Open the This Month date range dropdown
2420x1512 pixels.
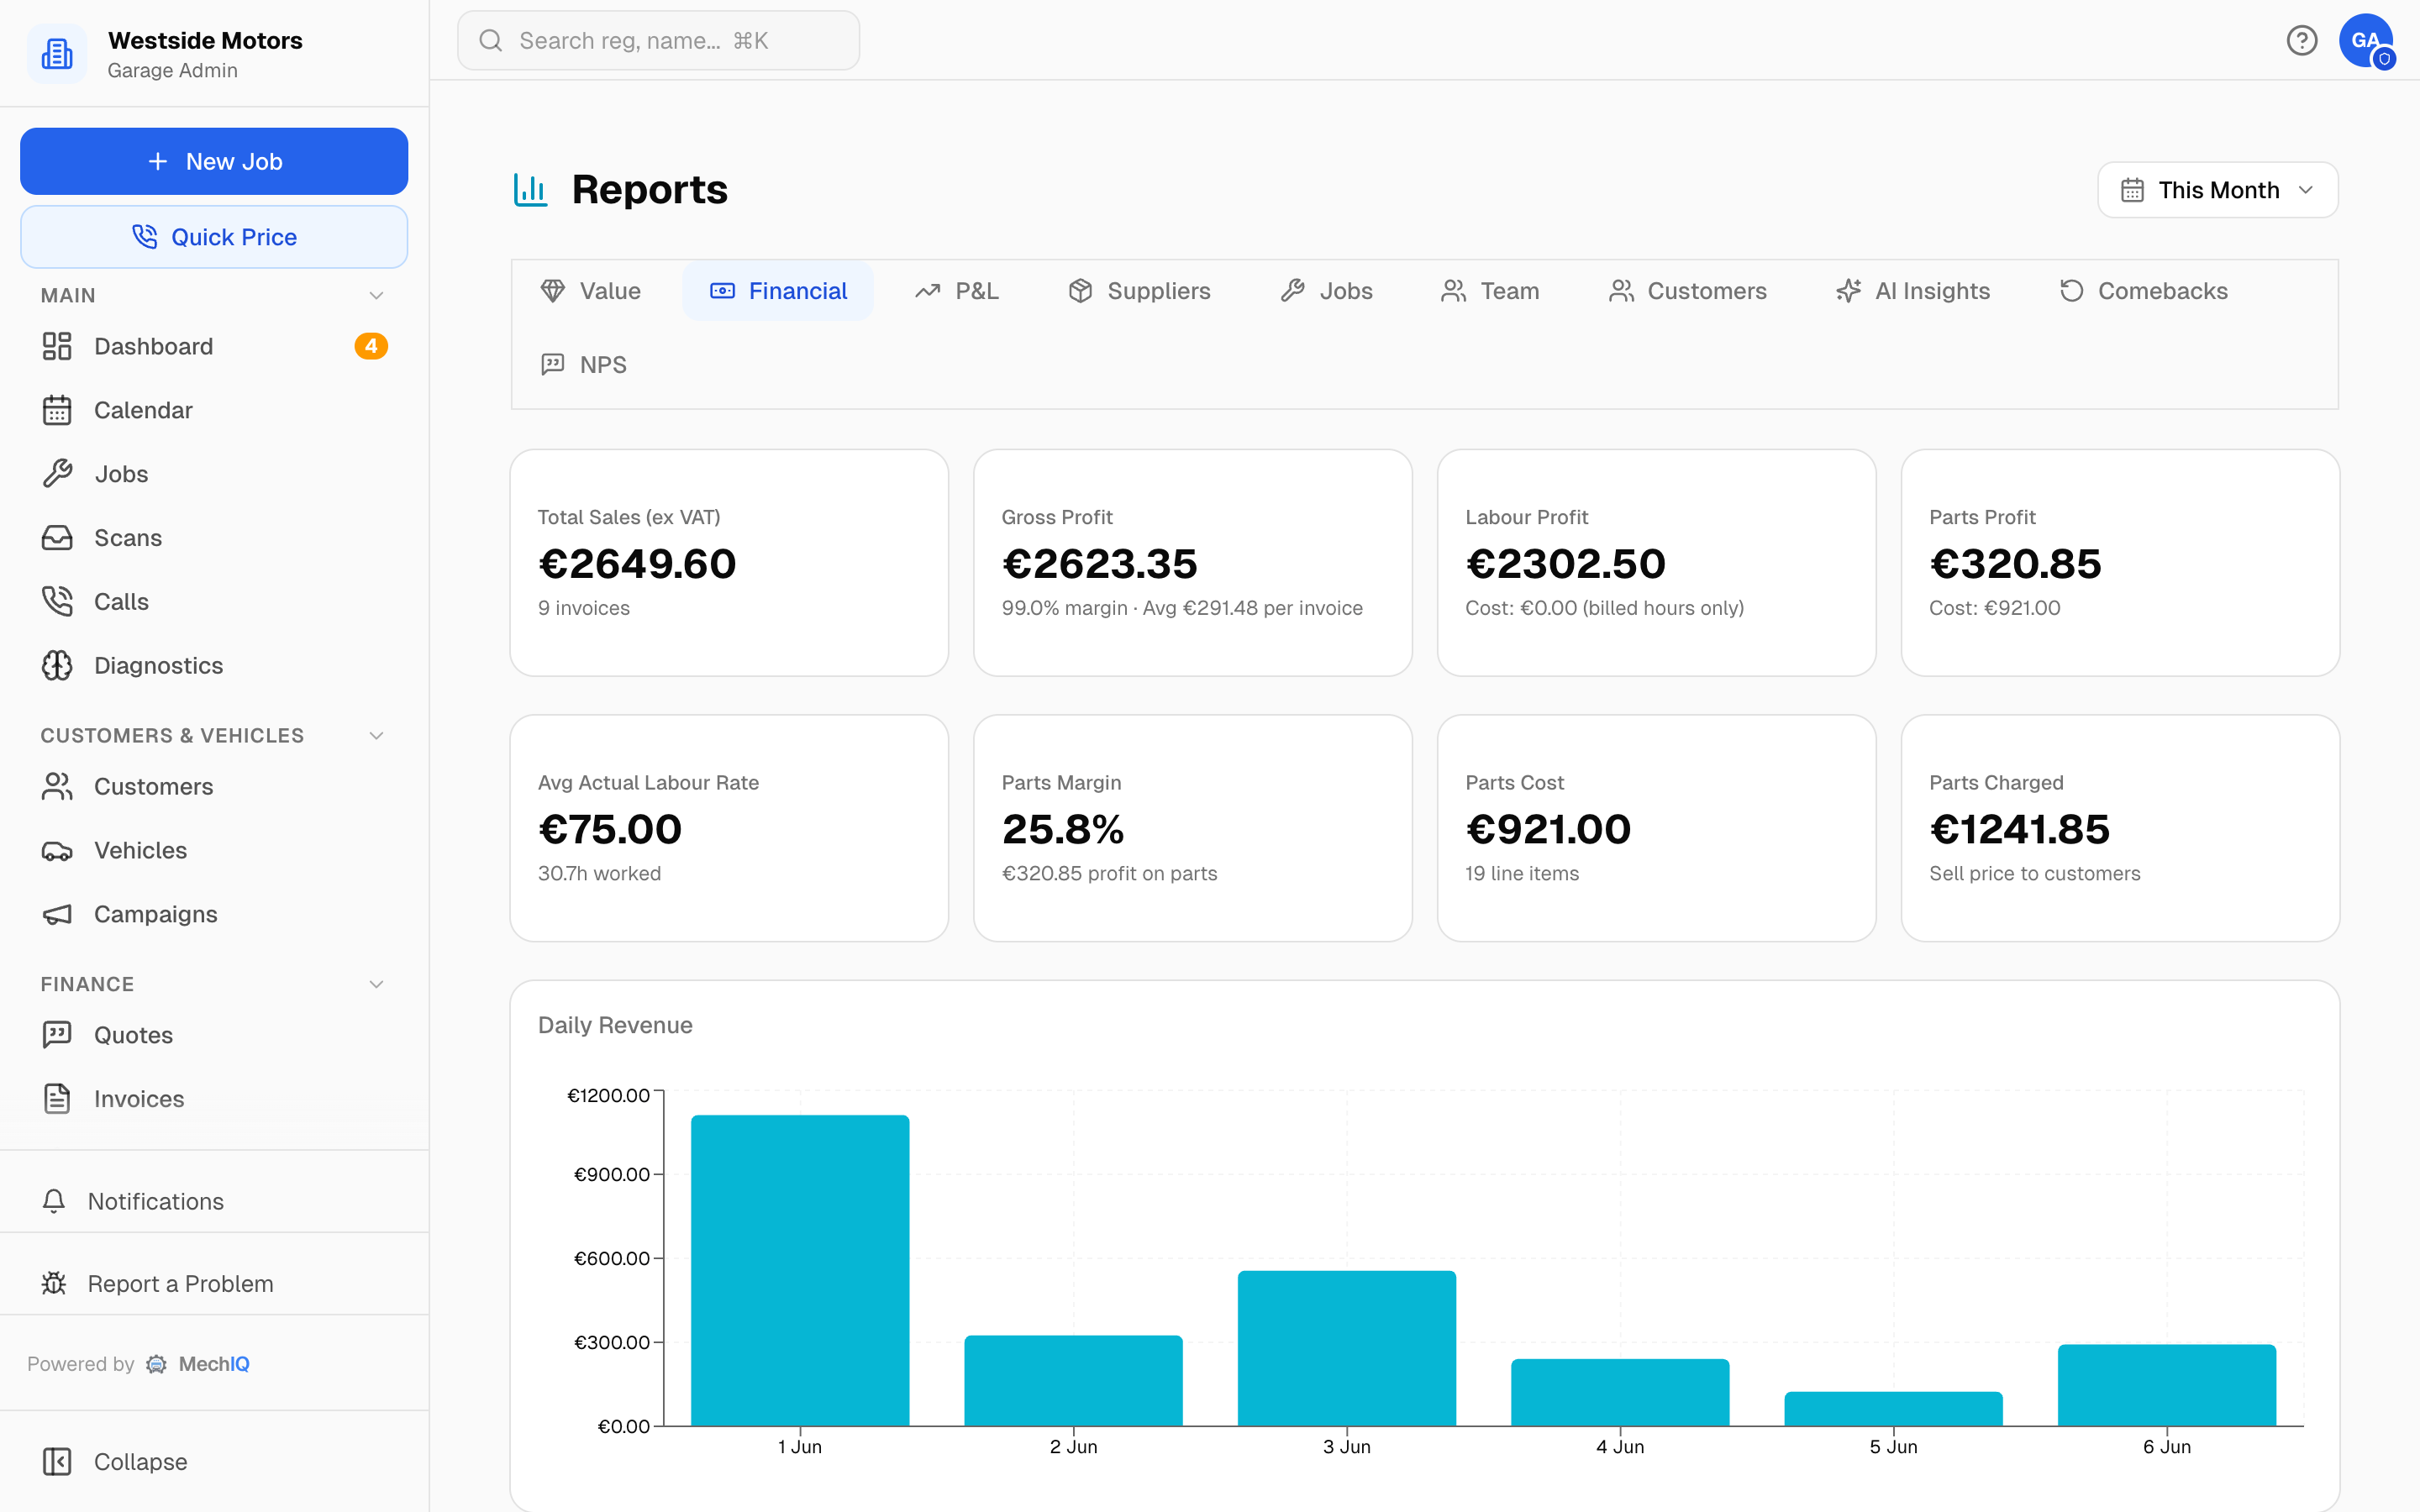tap(2217, 190)
